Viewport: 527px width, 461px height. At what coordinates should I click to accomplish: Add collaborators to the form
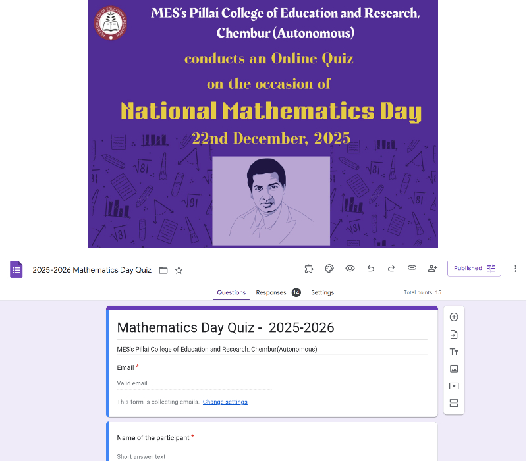[x=433, y=268]
